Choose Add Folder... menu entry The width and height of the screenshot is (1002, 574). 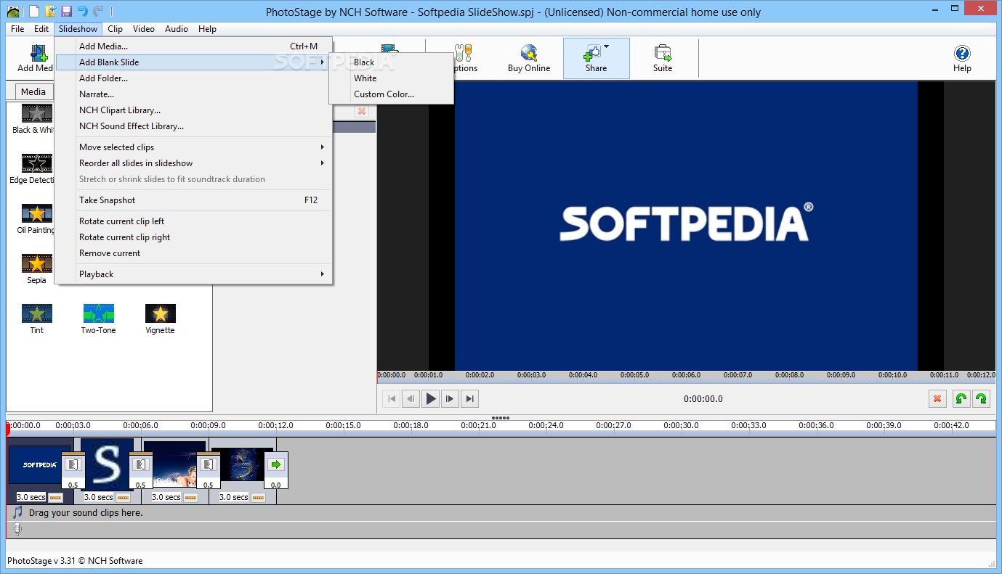[x=193, y=78]
